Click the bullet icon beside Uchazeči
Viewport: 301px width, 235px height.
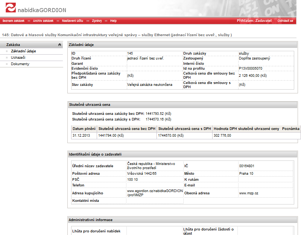click(7, 58)
